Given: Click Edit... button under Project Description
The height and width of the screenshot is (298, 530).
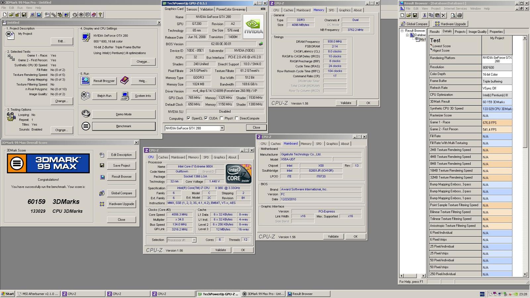Looking at the screenshot, I should pyautogui.click(x=62, y=41).
